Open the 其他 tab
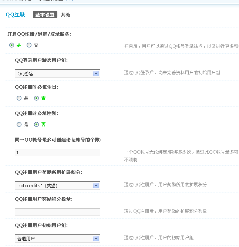 (65, 15)
